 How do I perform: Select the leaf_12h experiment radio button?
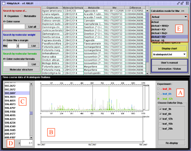click(158, 99)
